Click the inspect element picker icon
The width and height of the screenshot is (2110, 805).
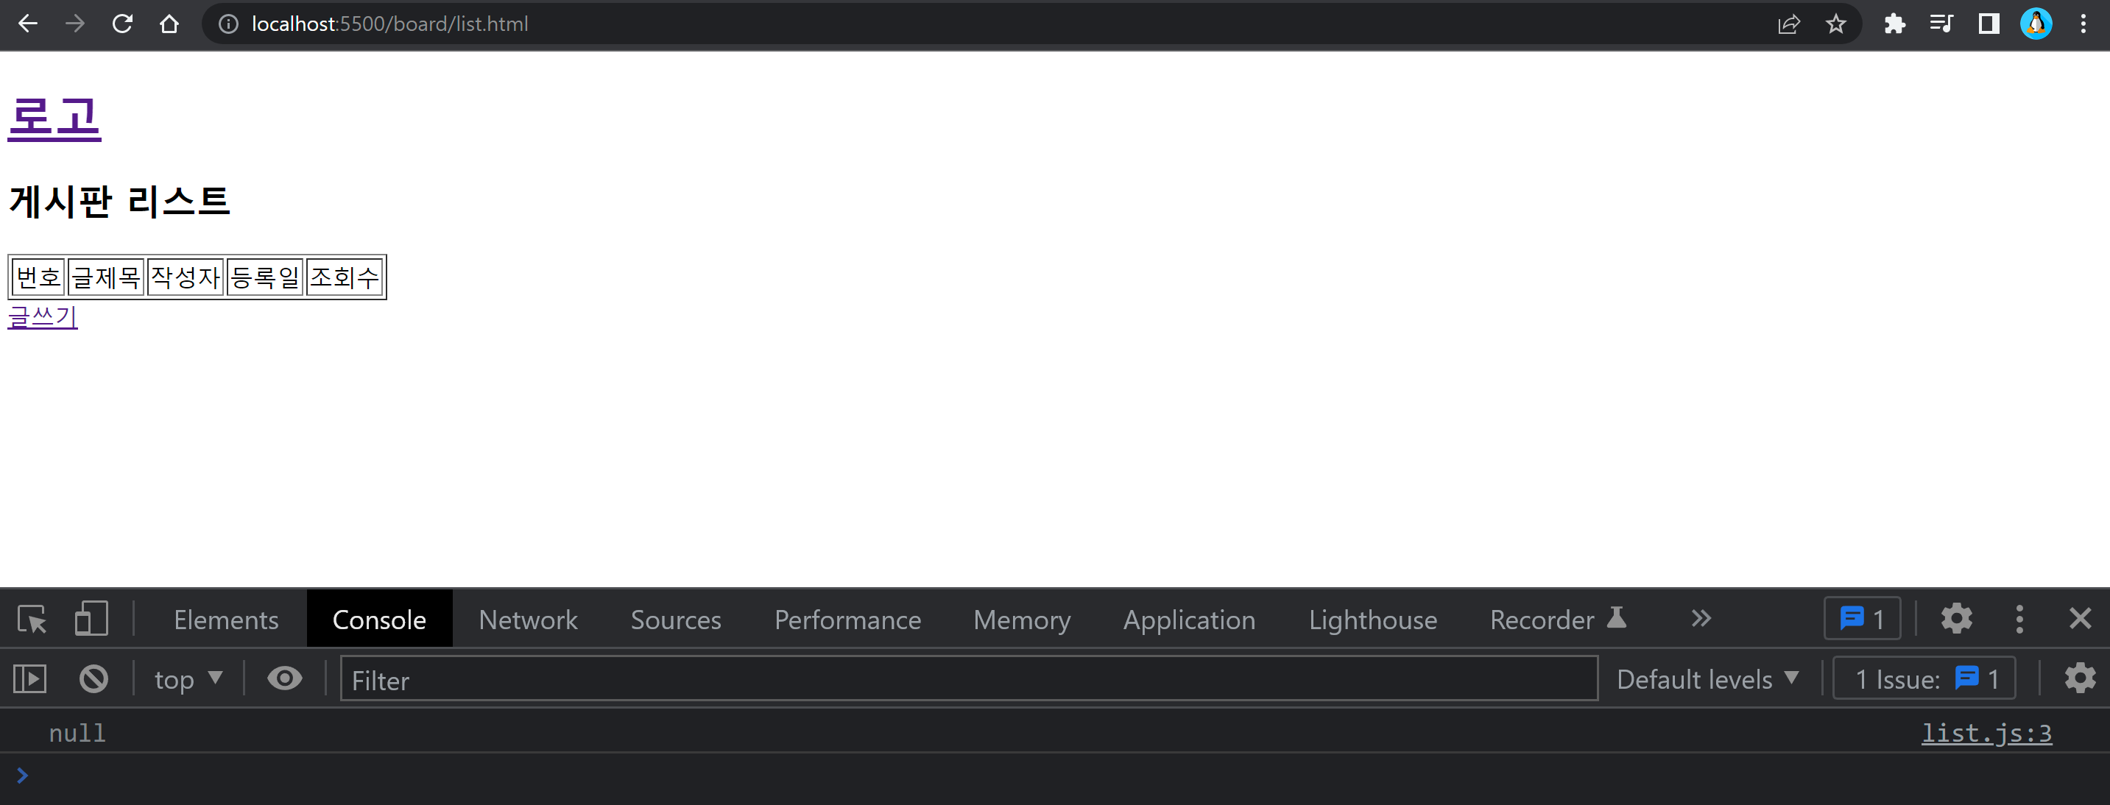(33, 619)
